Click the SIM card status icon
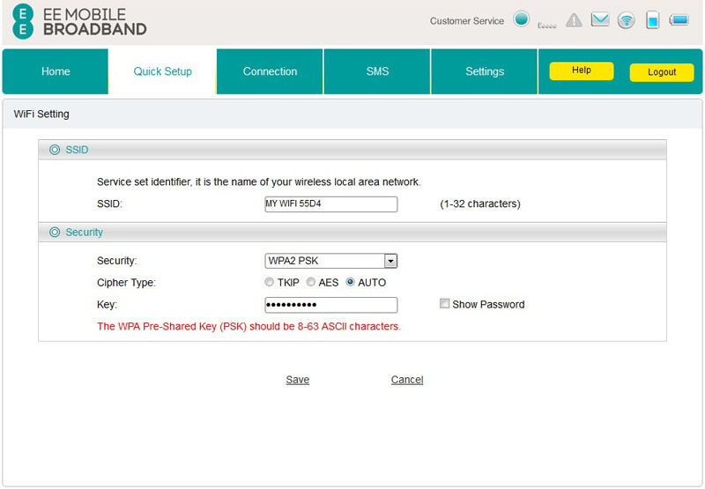This screenshot has height=489, width=705. (652, 20)
